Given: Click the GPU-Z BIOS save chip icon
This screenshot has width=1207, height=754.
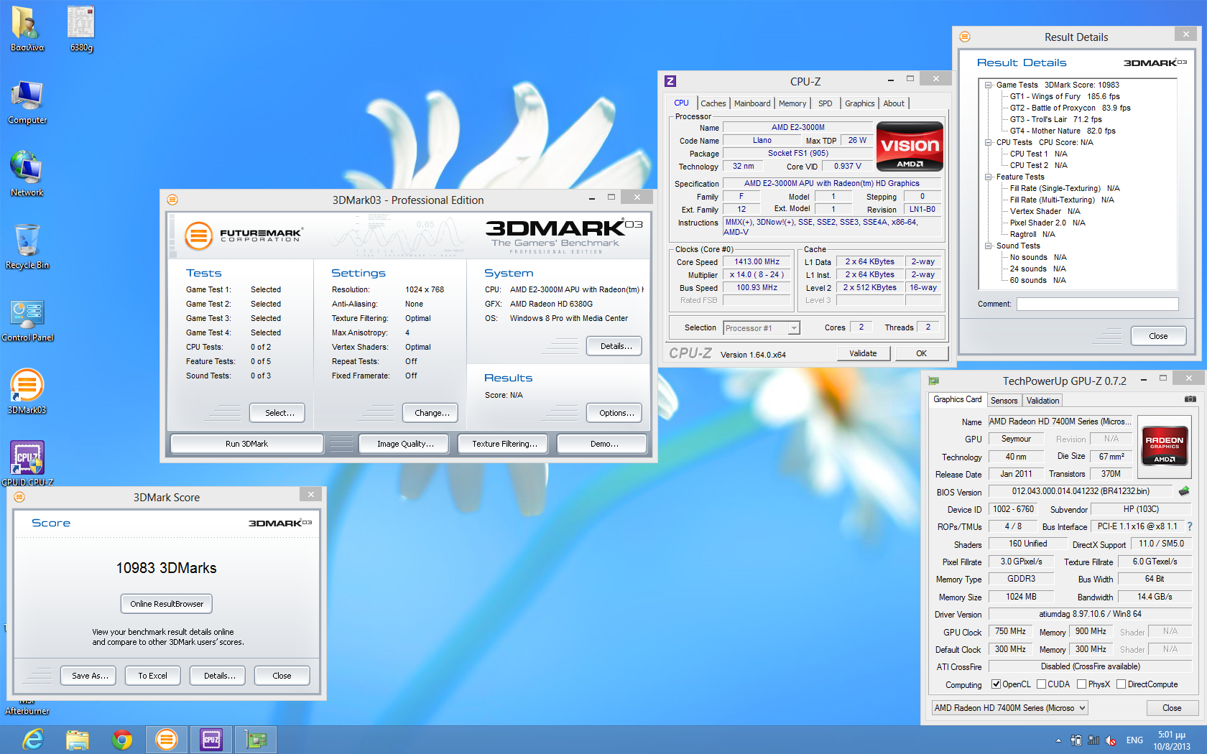Looking at the screenshot, I should point(1184,491).
